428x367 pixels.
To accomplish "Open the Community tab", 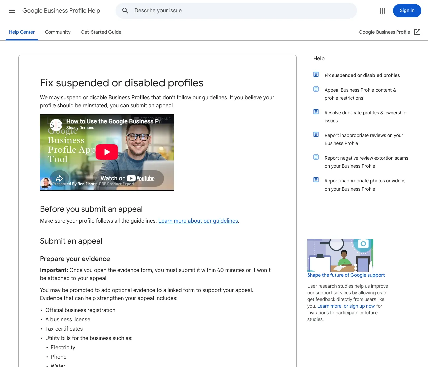I will tap(58, 32).
